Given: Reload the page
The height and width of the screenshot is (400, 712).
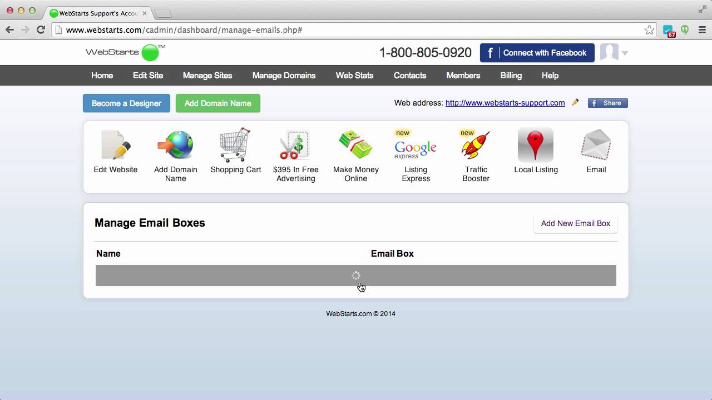Looking at the screenshot, I should point(41,30).
